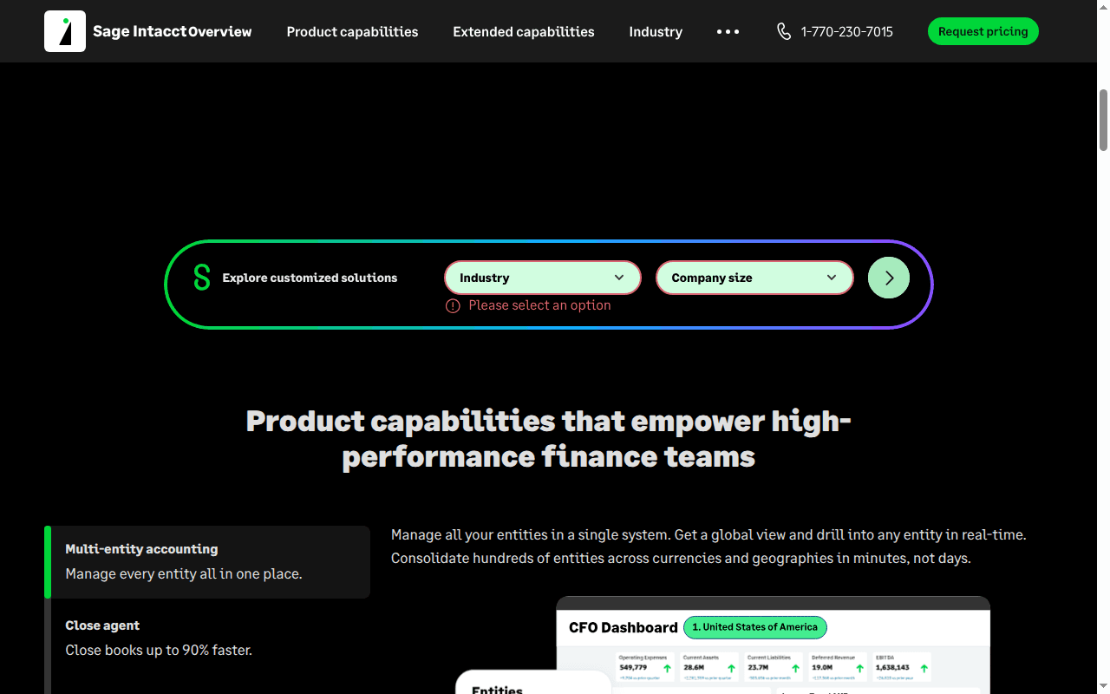Select the Multi-entity accounting tab
This screenshot has width=1110, height=694.
tap(207, 562)
